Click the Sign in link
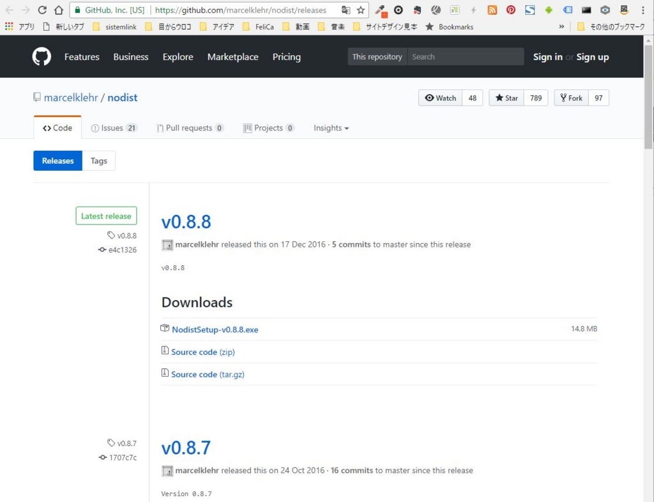 547,57
